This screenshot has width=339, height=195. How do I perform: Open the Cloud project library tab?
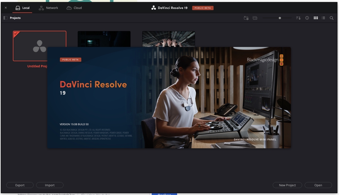74,8
